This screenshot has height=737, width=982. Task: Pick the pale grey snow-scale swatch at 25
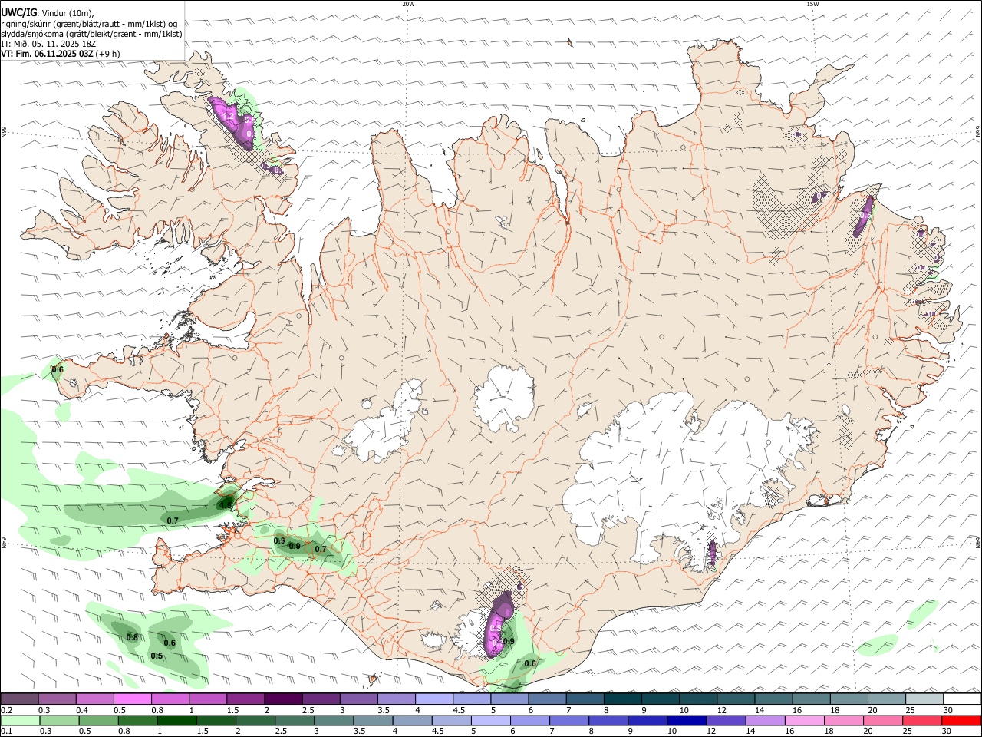point(924,699)
